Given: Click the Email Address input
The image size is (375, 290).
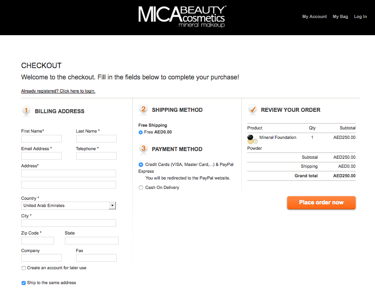Looking at the screenshot, I should point(41,156).
